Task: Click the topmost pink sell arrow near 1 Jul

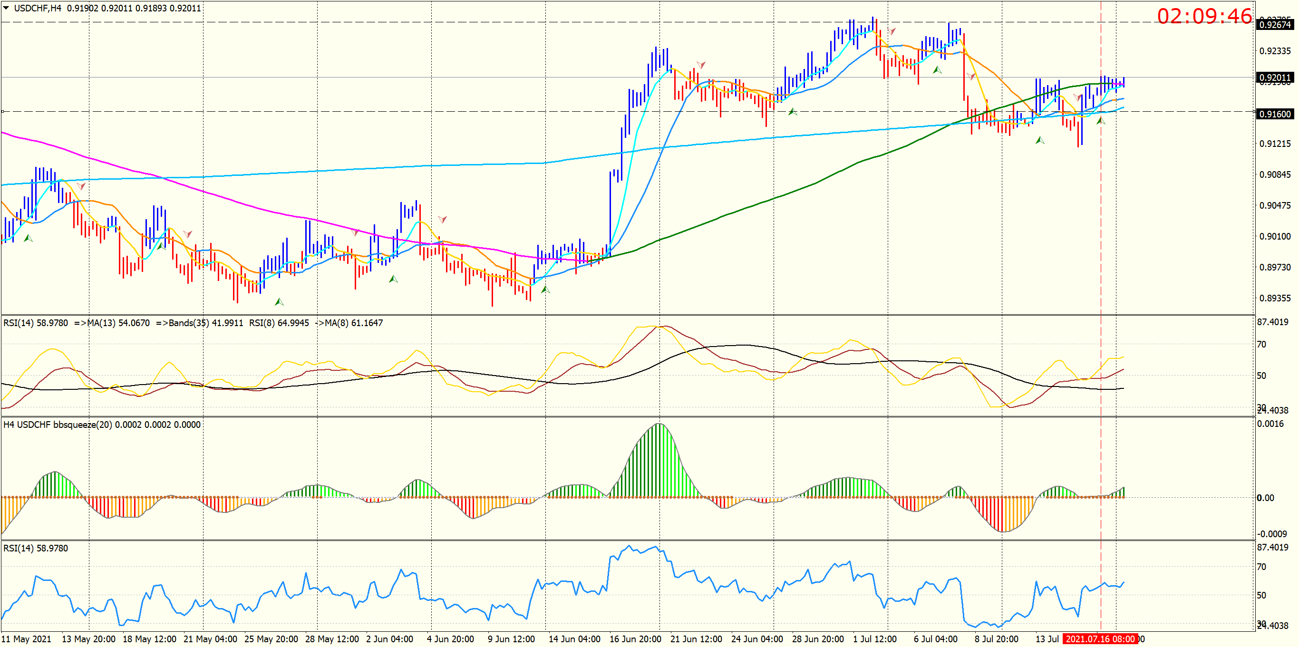Action: pos(892,31)
